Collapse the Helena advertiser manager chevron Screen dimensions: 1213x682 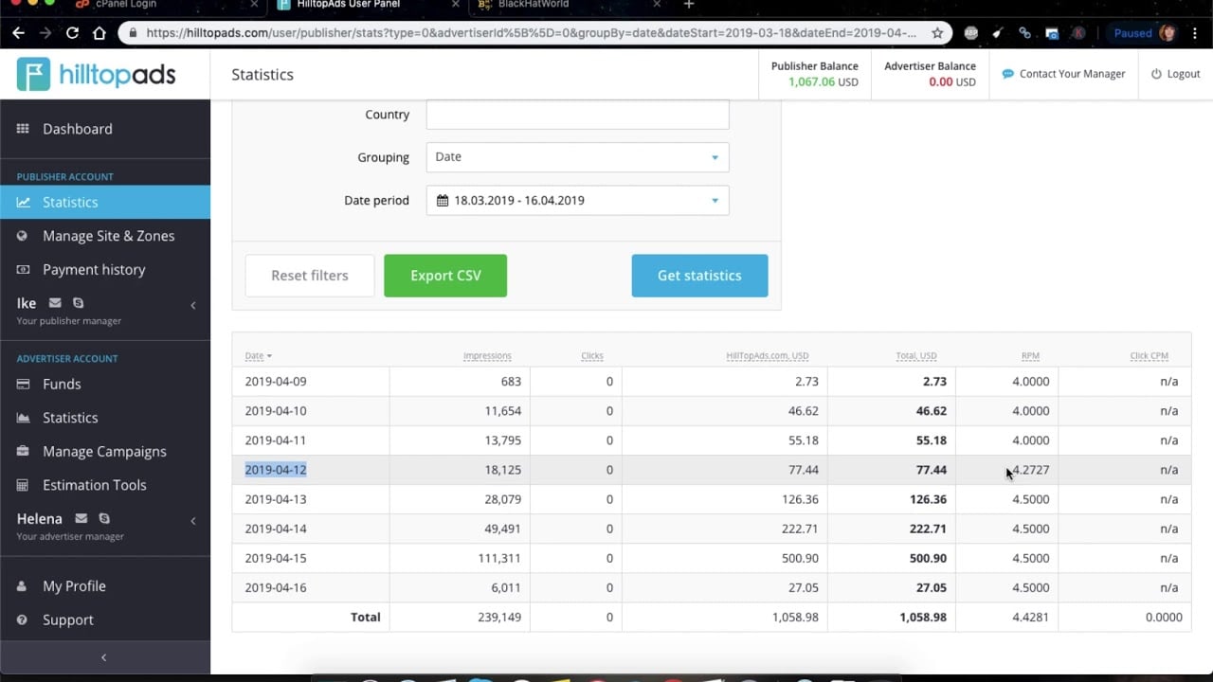tap(193, 521)
